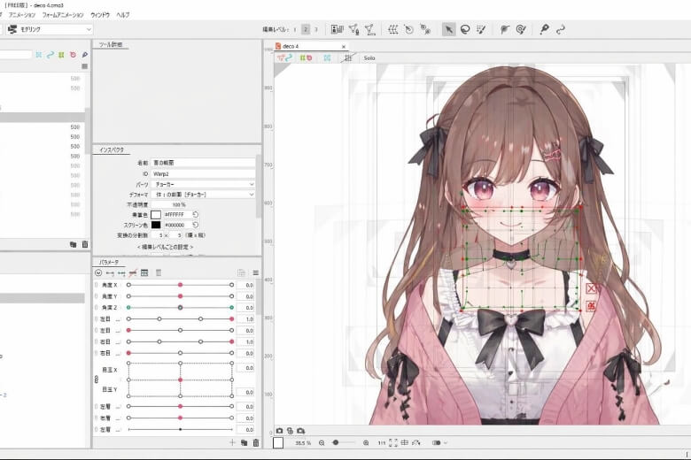Image resolution: width=691 pixels, height=460 pixels.
Task: Toggle Solo view mode
Action: click(x=369, y=58)
